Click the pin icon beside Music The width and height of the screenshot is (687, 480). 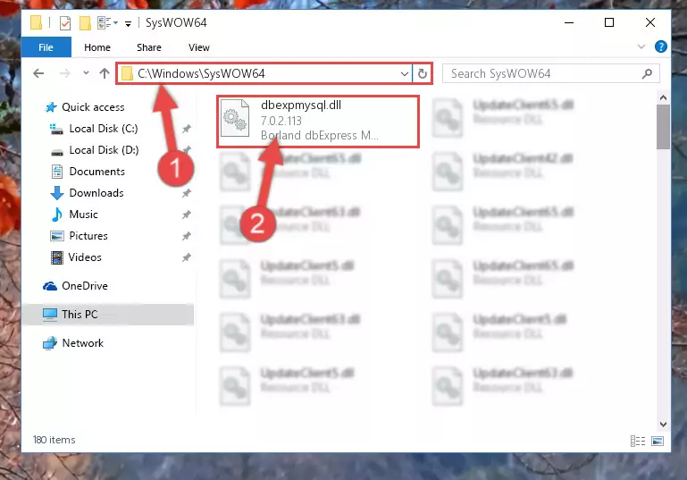click(x=187, y=215)
